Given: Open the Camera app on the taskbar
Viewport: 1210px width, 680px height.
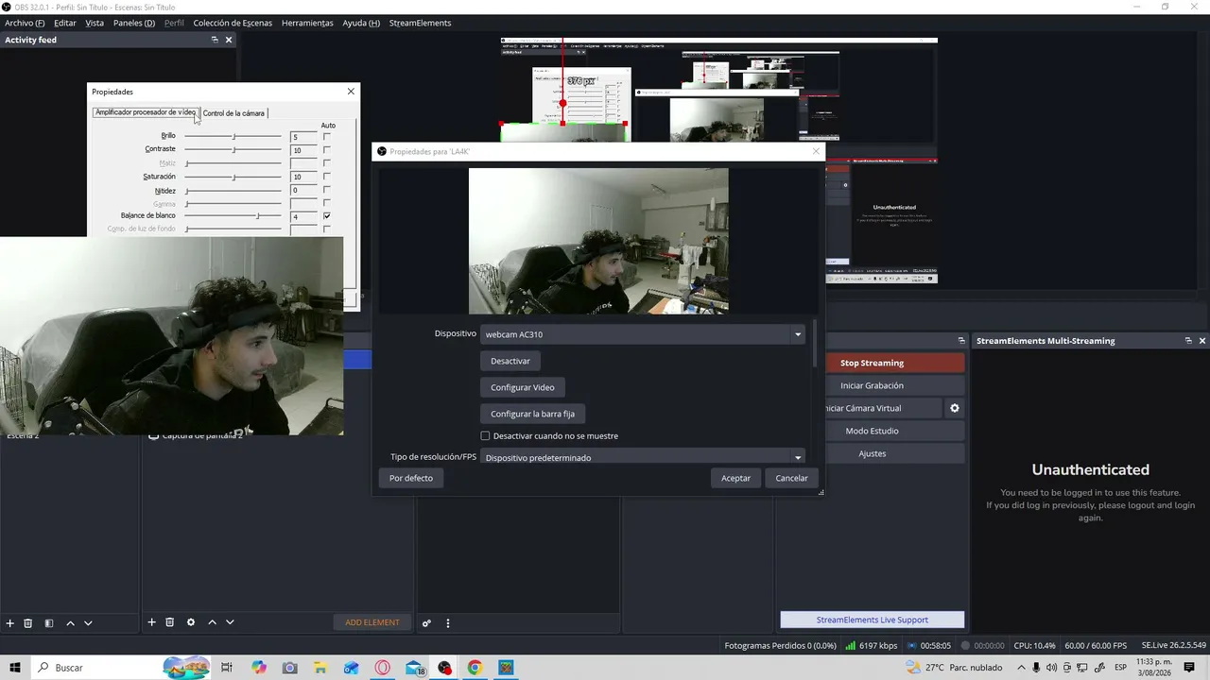Looking at the screenshot, I should click(x=290, y=668).
